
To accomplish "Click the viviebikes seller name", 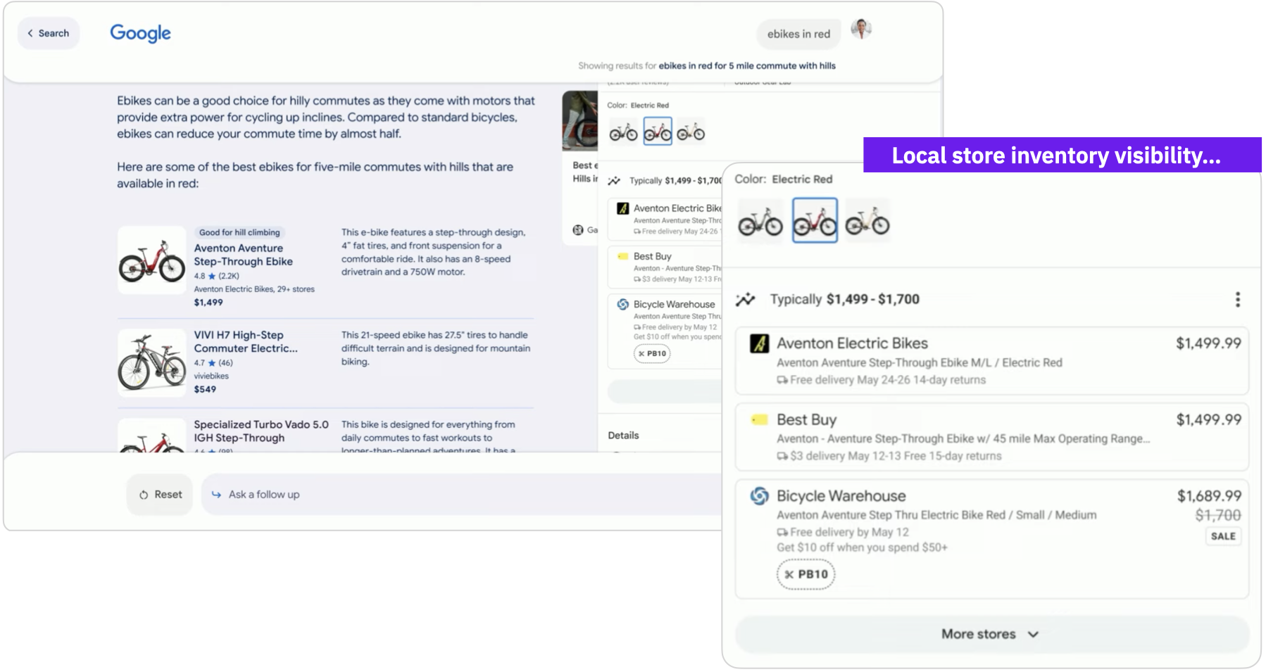I will 211,376.
